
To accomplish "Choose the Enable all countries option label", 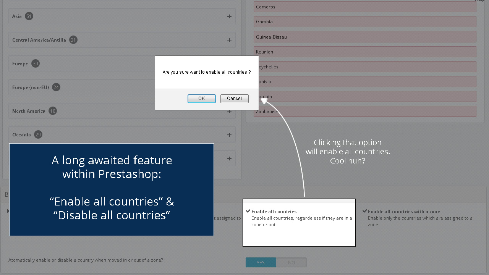I will pyautogui.click(x=274, y=212).
